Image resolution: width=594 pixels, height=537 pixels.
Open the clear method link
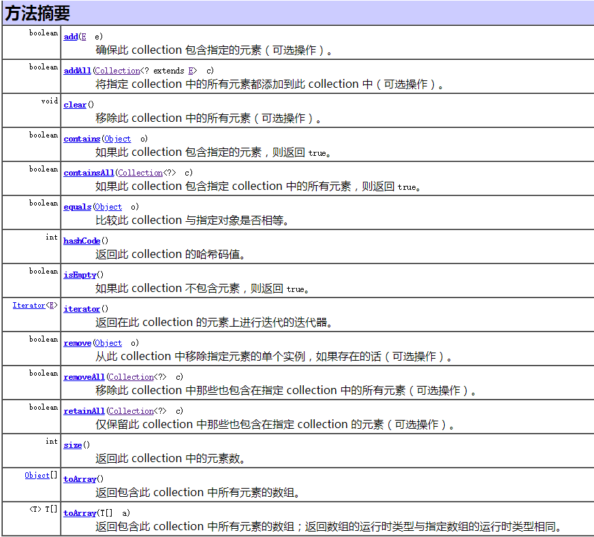[x=75, y=105]
